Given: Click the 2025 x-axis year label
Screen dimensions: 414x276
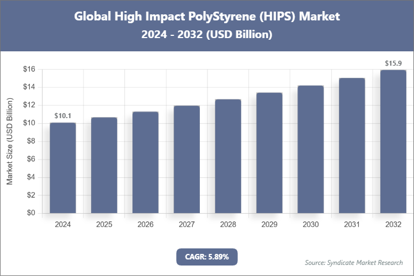Looking at the screenshot, I should click(x=104, y=225).
